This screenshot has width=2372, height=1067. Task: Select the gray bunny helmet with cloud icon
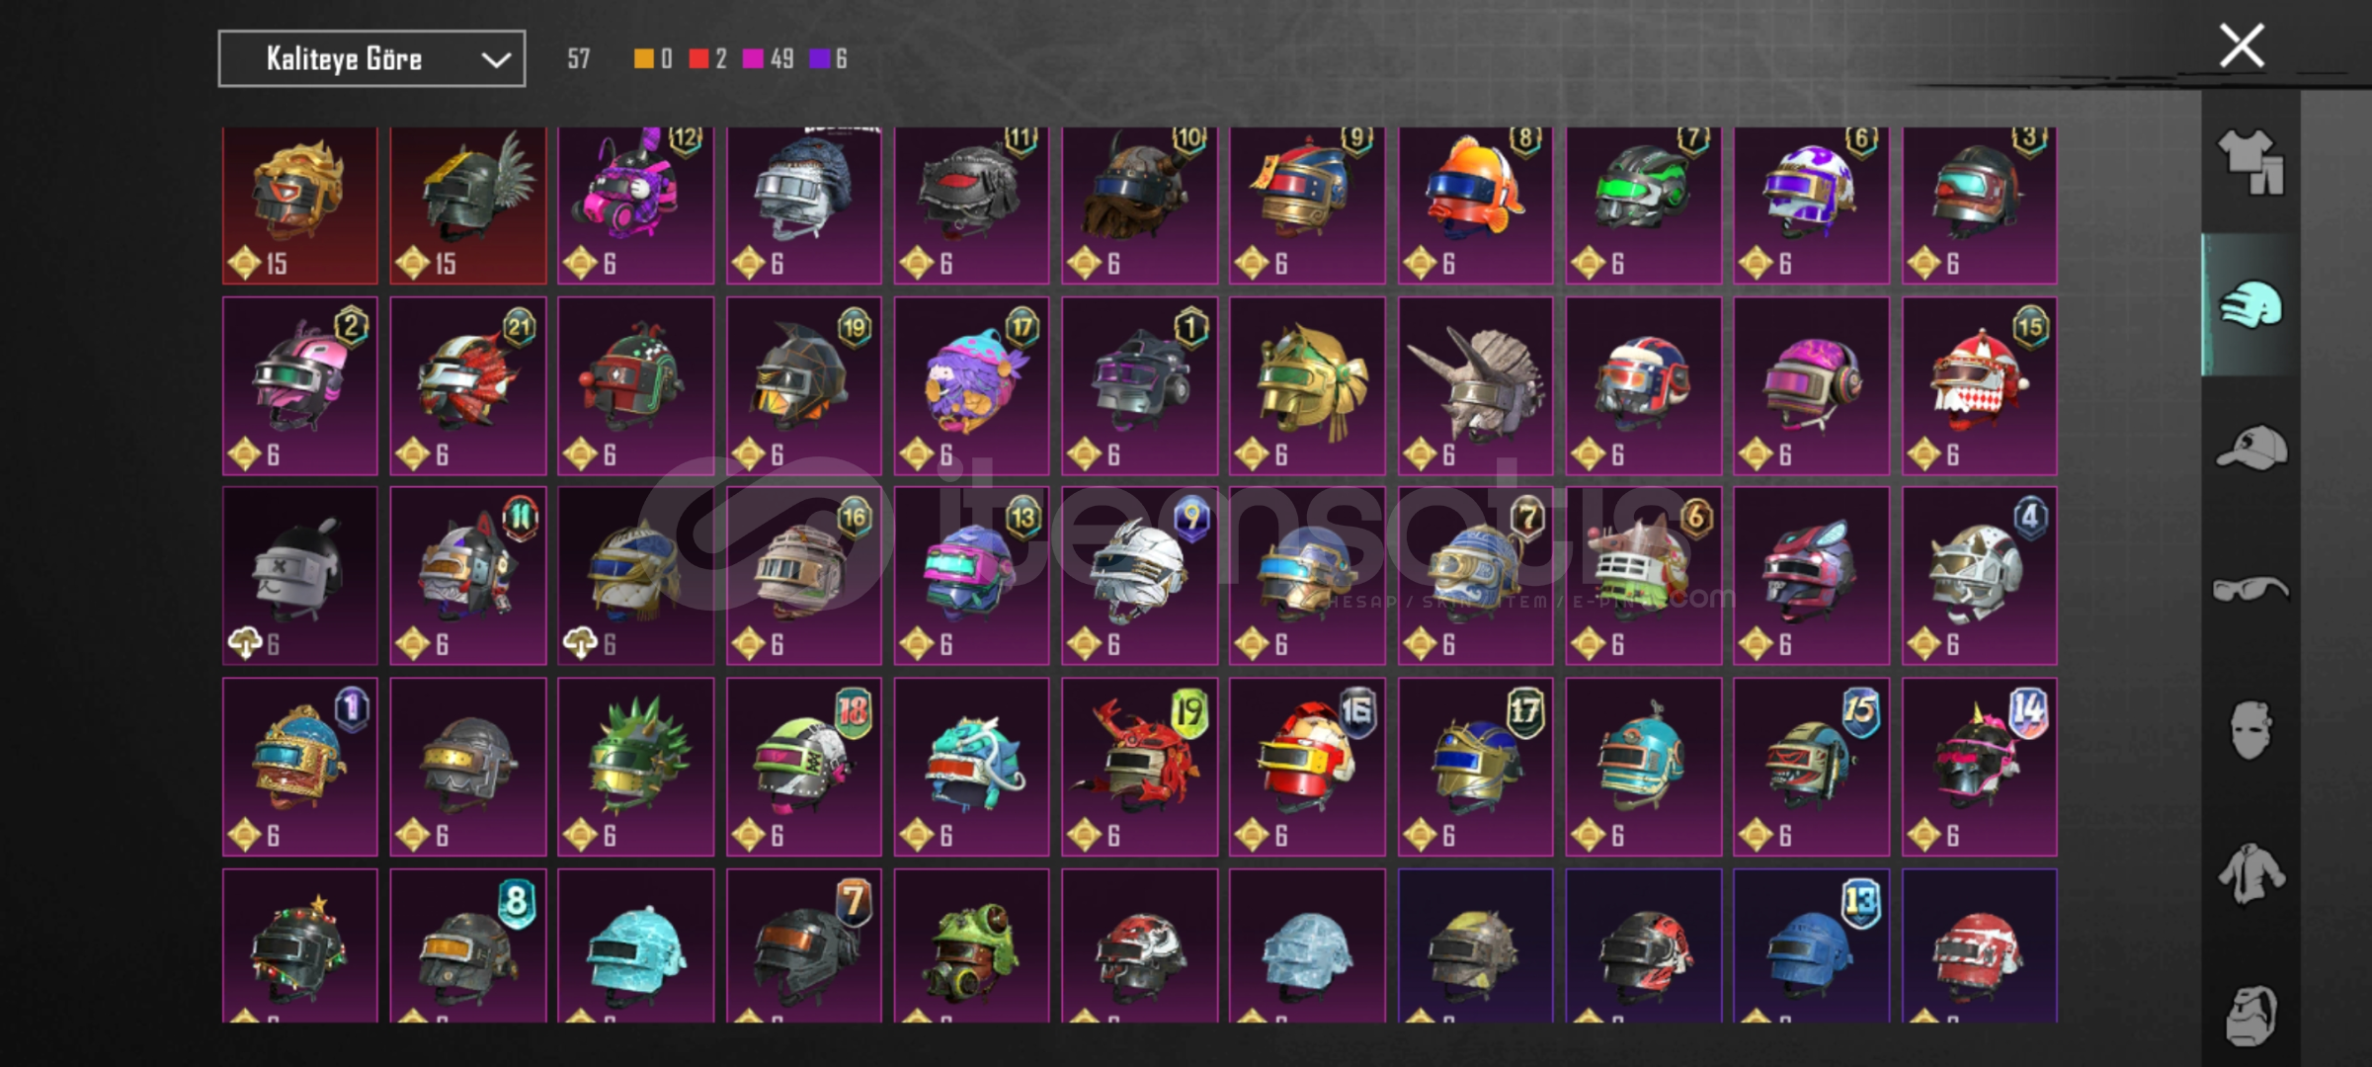300,575
